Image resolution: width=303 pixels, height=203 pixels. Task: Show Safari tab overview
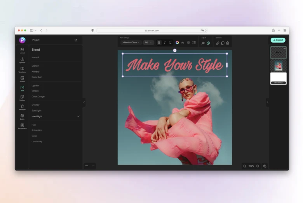tap(285, 30)
